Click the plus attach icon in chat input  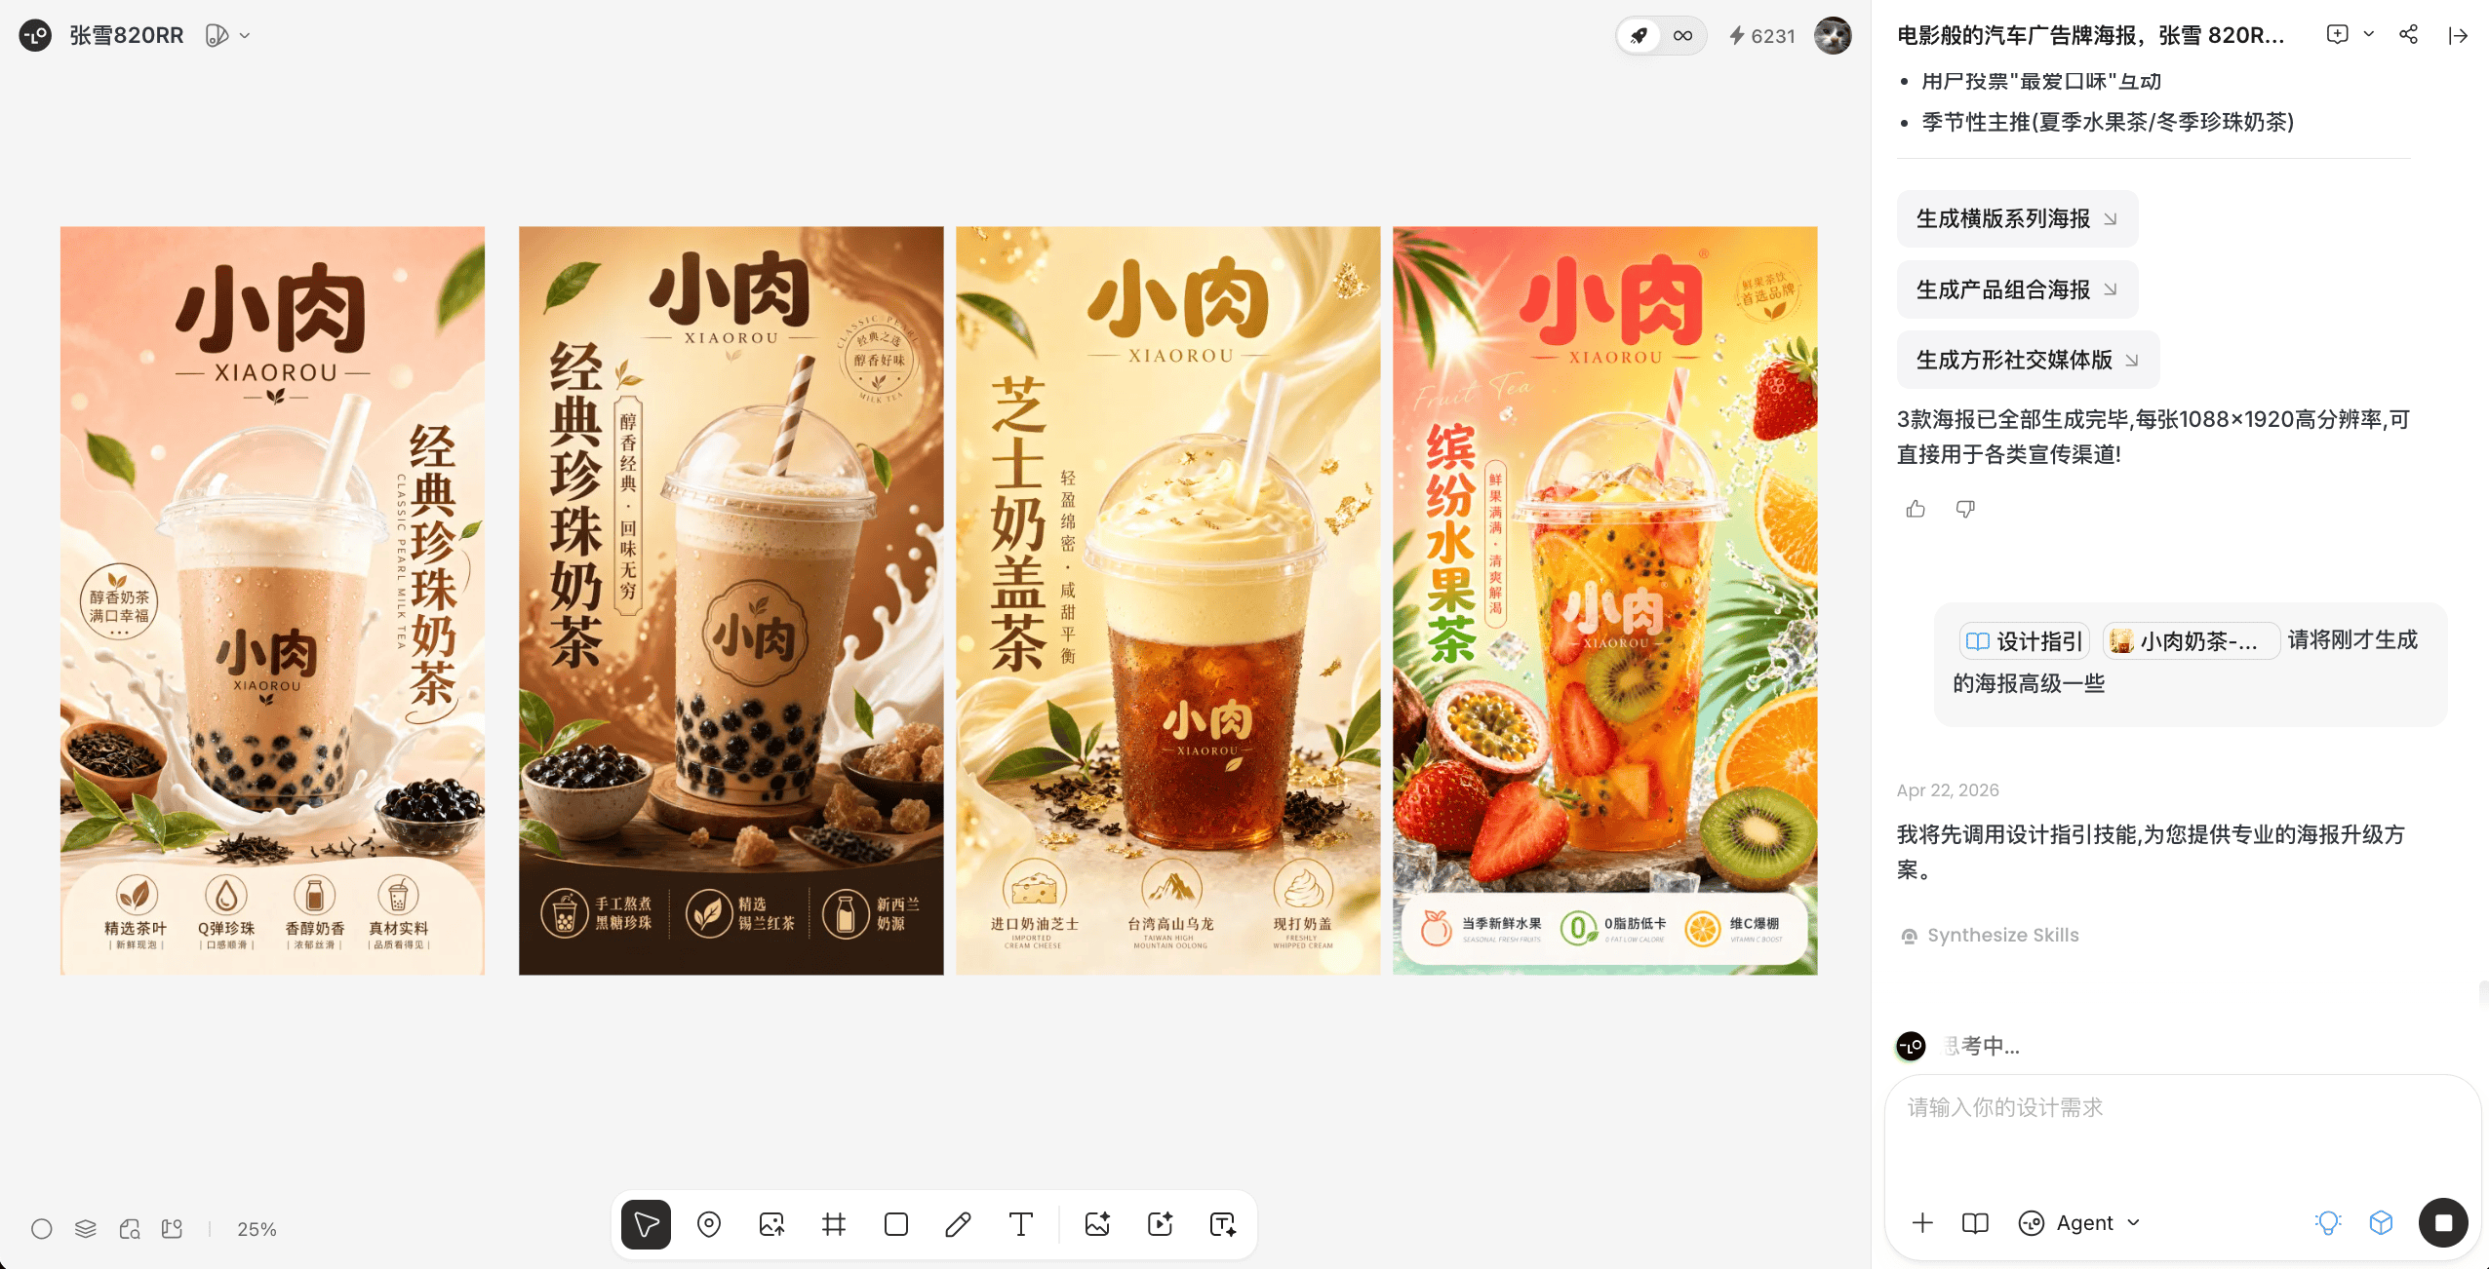(x=1922, y=1223)
